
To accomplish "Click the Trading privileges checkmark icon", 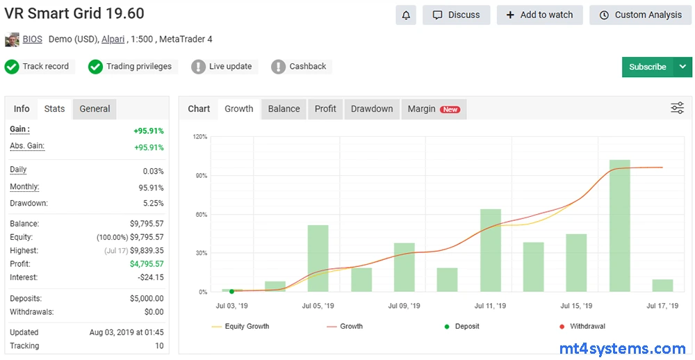I will coord(95,67).
